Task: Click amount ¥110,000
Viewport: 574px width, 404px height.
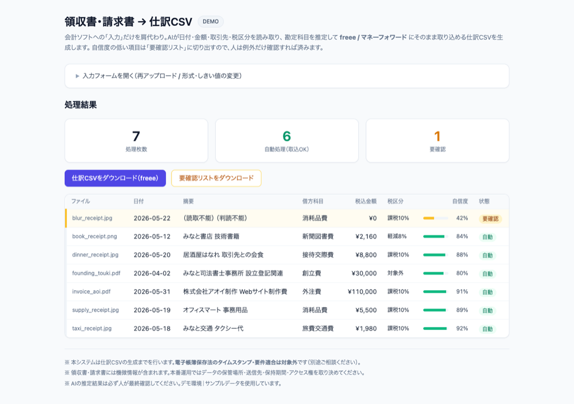Action: click(x=362, y=291)
